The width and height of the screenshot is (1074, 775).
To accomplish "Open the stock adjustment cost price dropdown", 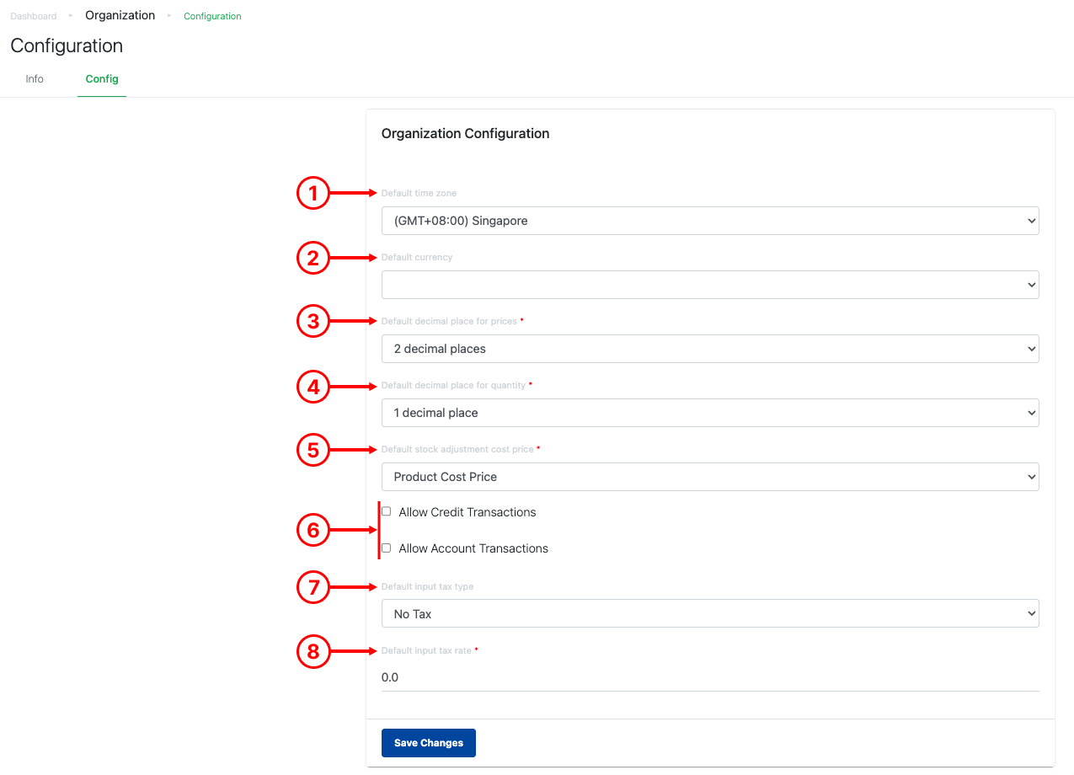I will 710,477.
